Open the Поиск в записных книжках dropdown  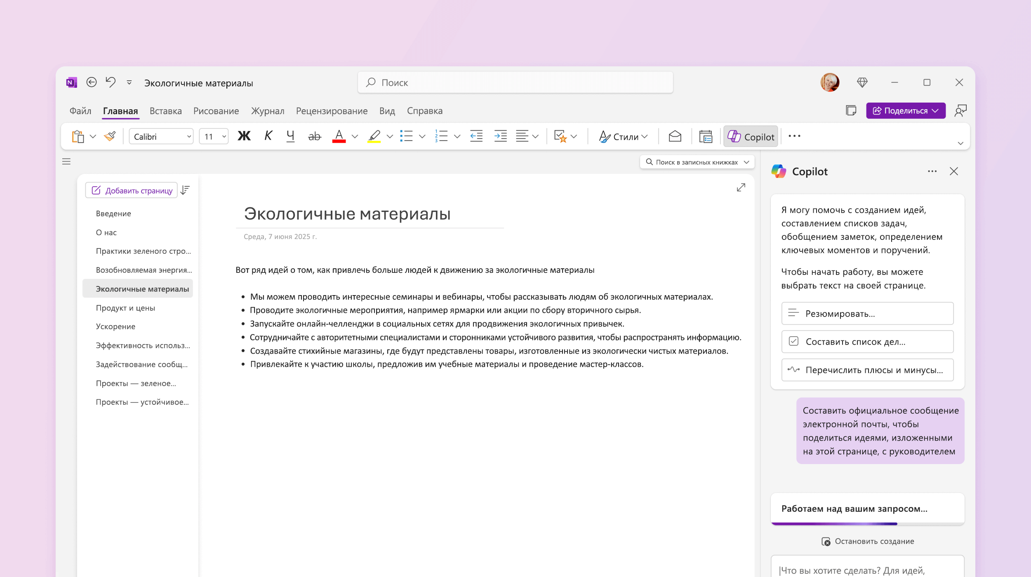[697, 162]
